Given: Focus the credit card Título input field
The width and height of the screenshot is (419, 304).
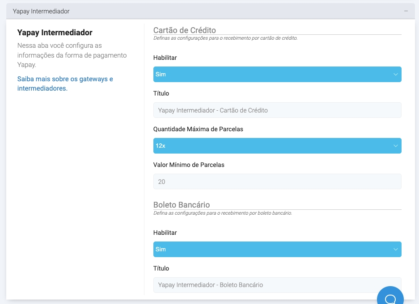Looking at the screenshot, I should tap(277, 110).
